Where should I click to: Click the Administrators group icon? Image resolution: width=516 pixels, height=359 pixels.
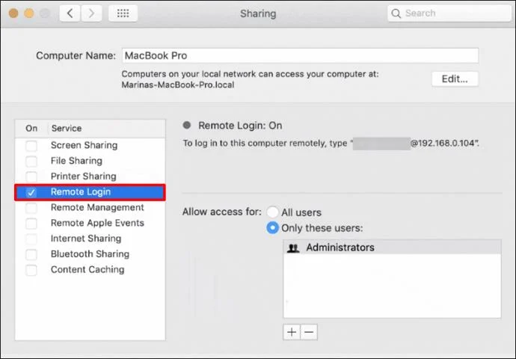click(x=293, y=248)
